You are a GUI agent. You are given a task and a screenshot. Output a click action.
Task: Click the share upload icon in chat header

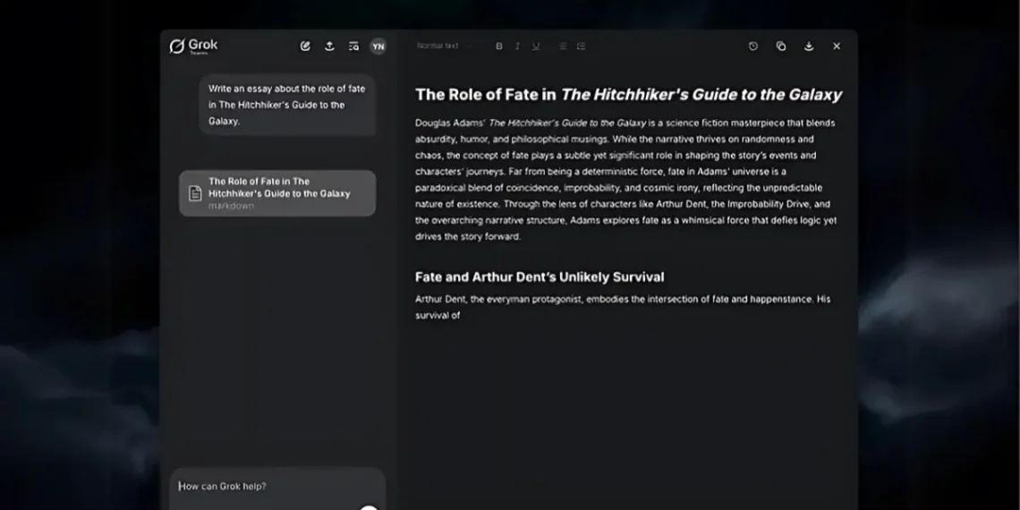click(329, 47)
